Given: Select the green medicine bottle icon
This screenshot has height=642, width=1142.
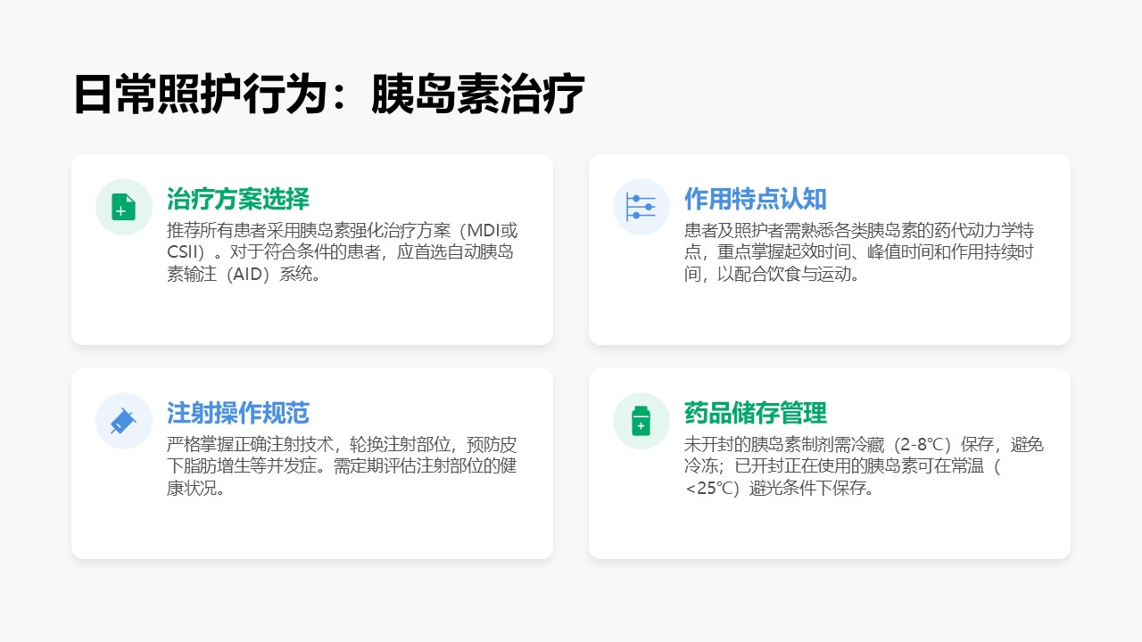Looking at the screenshot, I should (x=641, y=421).
